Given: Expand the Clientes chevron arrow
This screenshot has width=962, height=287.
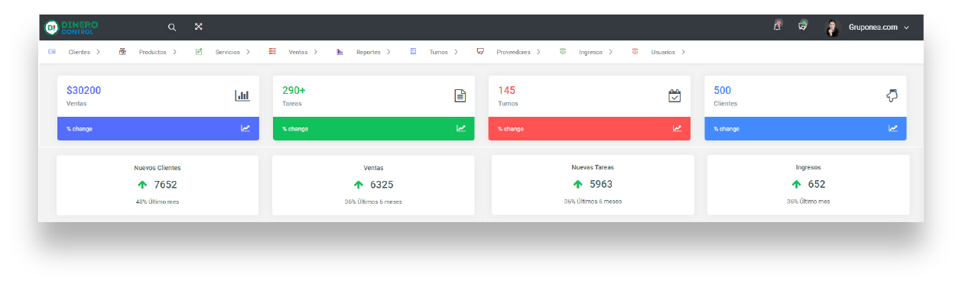Looking at the screenshot, I should (x=99, y=52).
